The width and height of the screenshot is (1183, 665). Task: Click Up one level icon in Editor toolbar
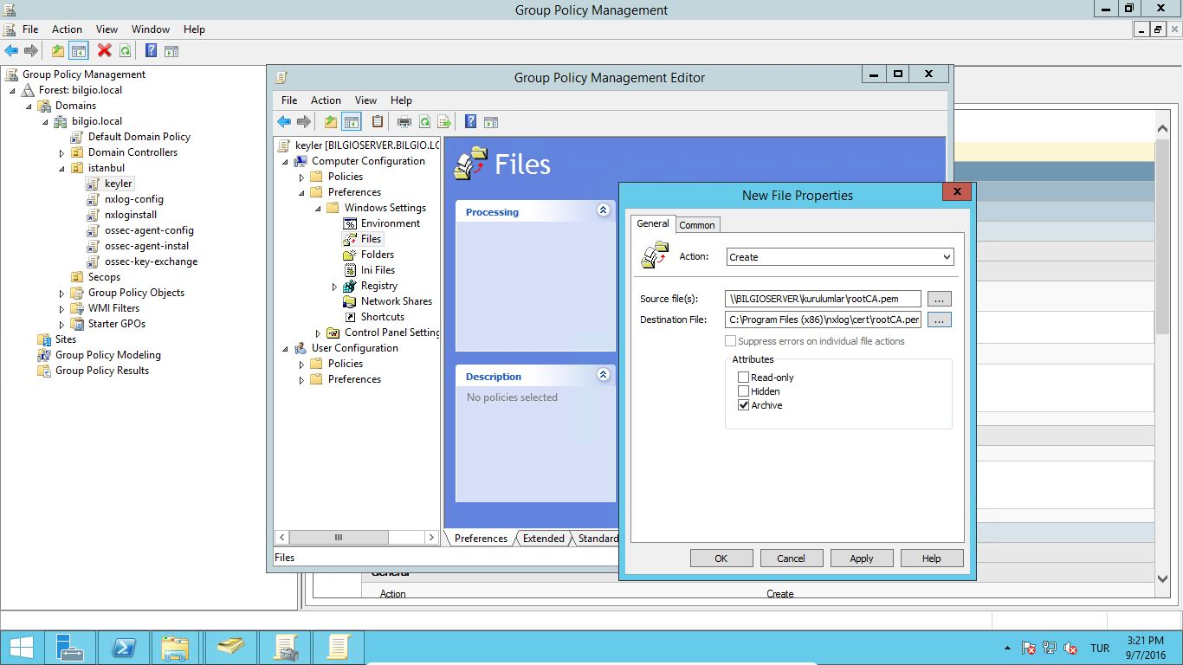pyautogui.click(x=330, y=122)
